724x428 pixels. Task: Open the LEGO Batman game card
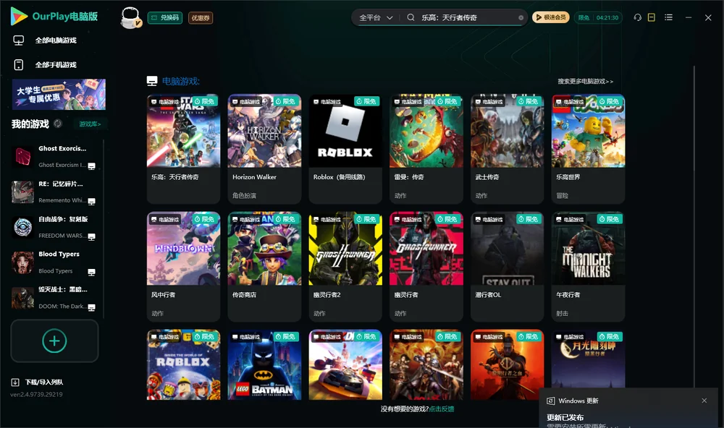(x=264, y=364)
